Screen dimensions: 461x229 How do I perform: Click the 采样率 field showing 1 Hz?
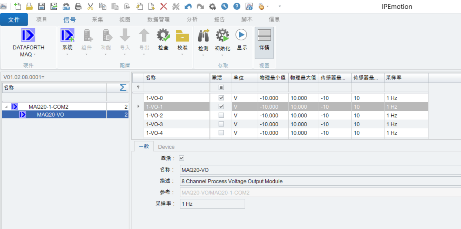tap(212, 204)
